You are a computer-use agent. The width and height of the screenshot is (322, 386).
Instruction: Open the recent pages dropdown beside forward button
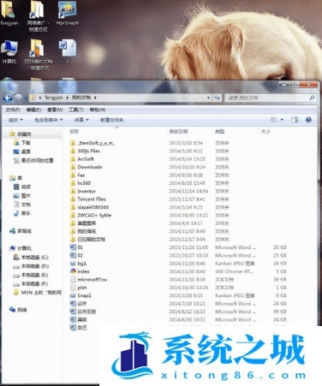[26, 98]
